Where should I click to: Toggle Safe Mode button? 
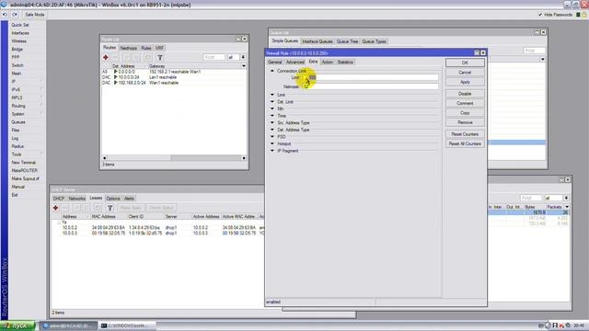[35, 15]
